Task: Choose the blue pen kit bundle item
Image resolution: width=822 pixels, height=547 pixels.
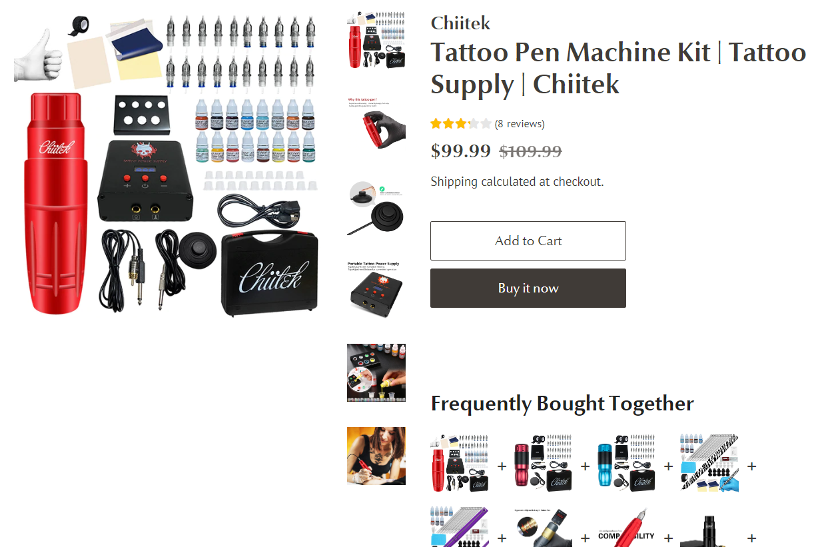Action: tap(626, 464)
